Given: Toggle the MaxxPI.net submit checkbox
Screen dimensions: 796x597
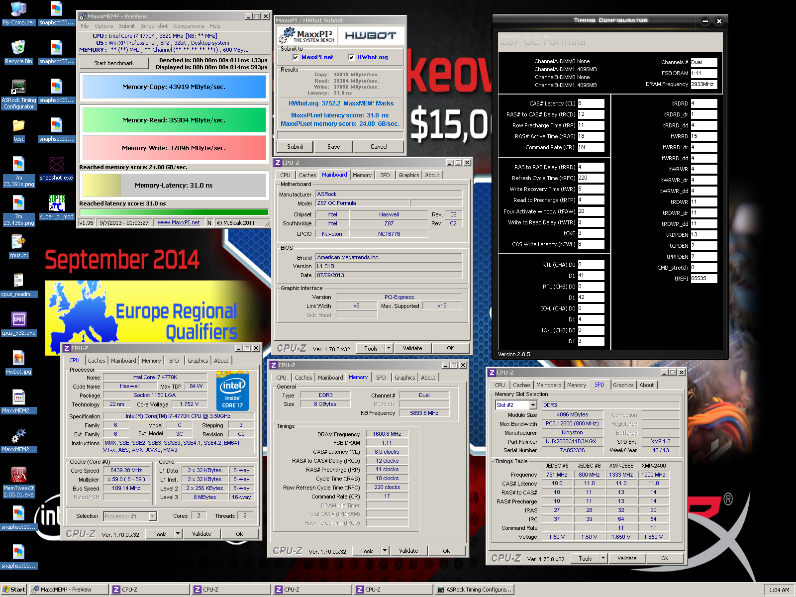Looking at the screenshot, I should coord(296,57).
